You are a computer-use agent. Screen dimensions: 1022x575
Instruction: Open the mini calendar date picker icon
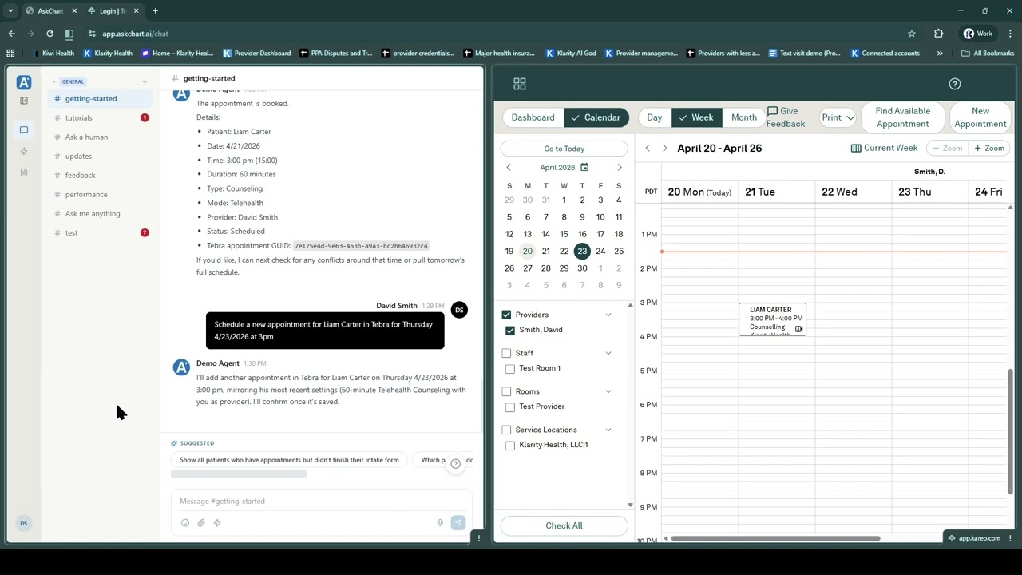[x=584, y=168]
